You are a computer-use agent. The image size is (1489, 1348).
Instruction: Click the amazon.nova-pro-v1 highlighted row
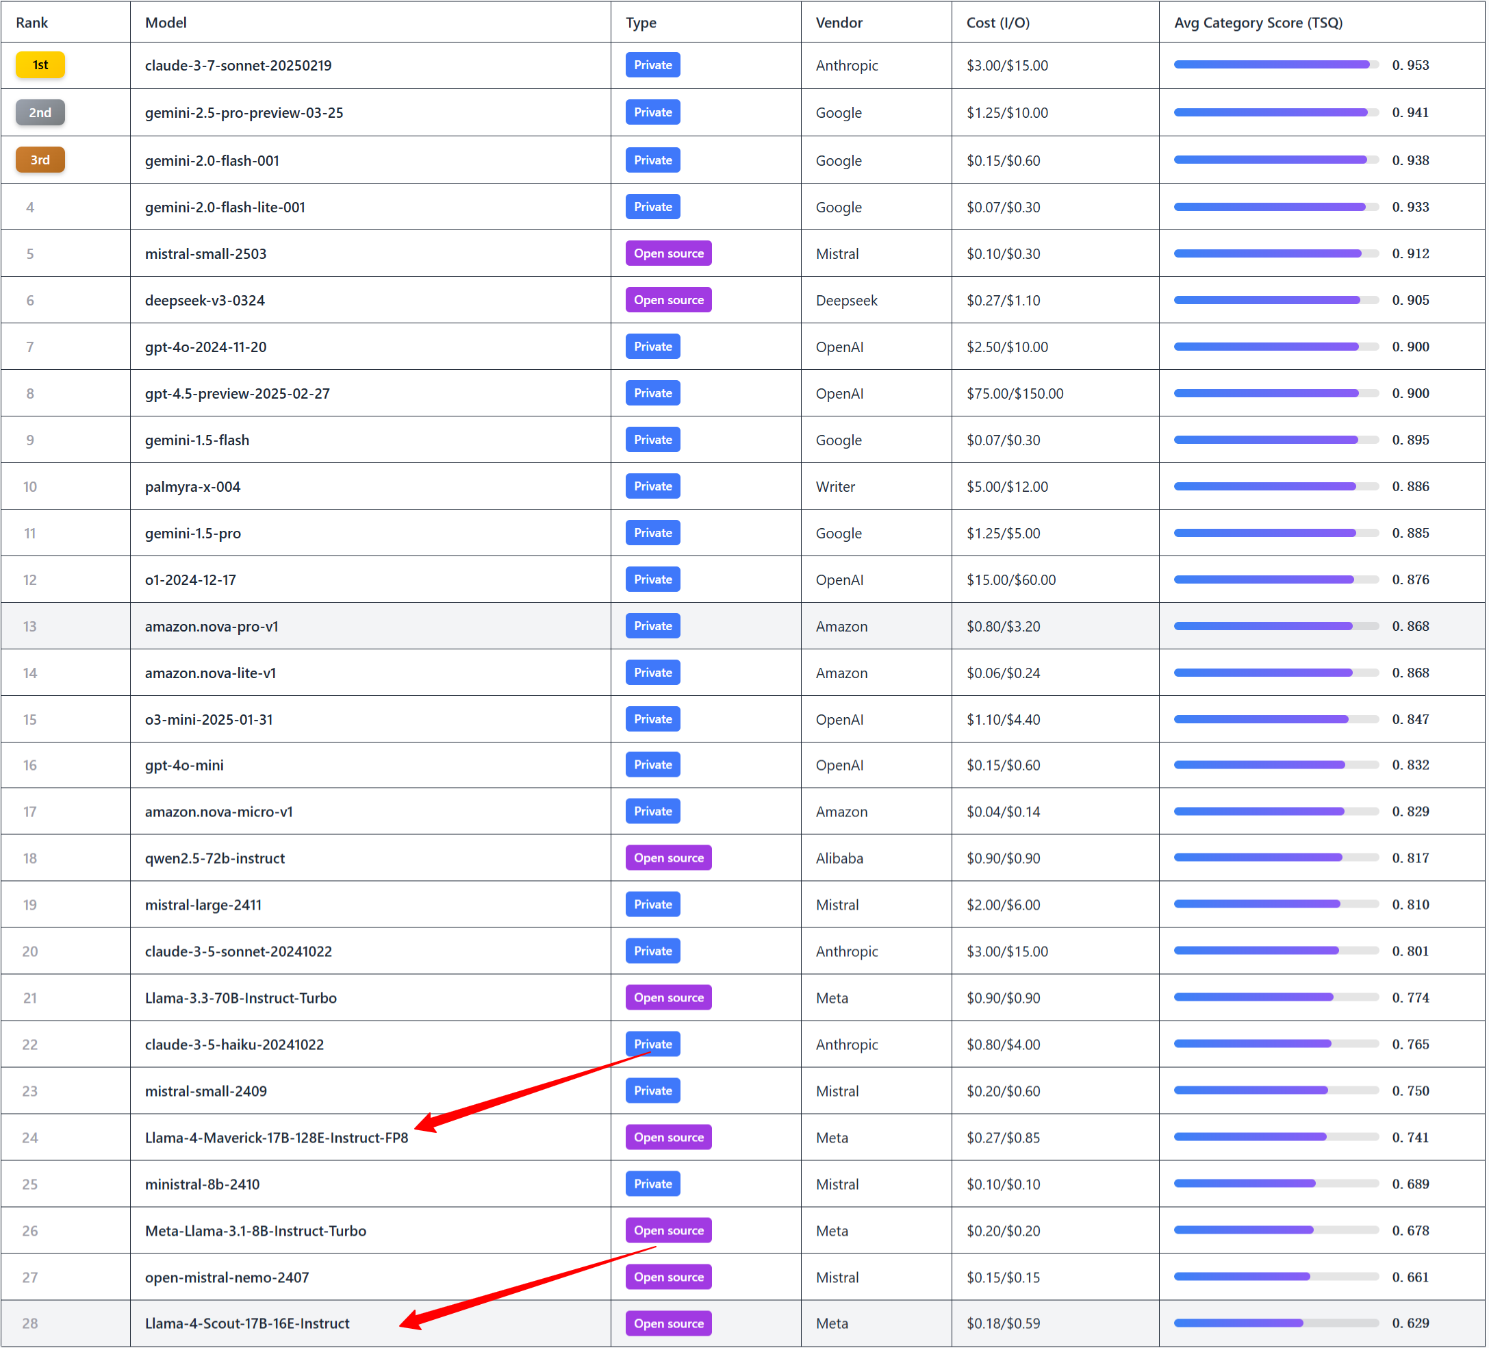212,626
